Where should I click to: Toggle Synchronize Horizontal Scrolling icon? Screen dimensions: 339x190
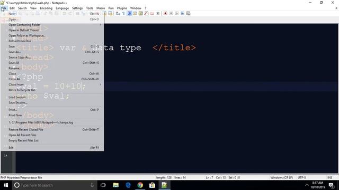coord(111,13)
